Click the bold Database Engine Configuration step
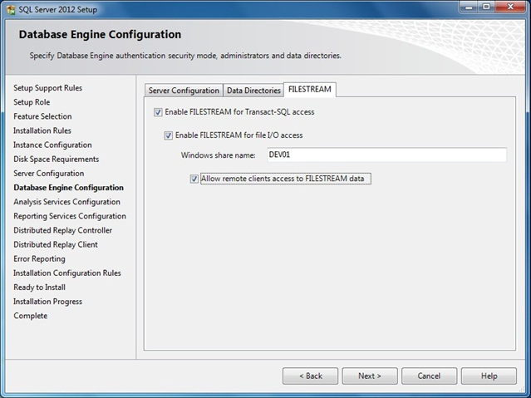Image resolution: width=531 pixels, height=398 pixels. (x=68, y=188)
